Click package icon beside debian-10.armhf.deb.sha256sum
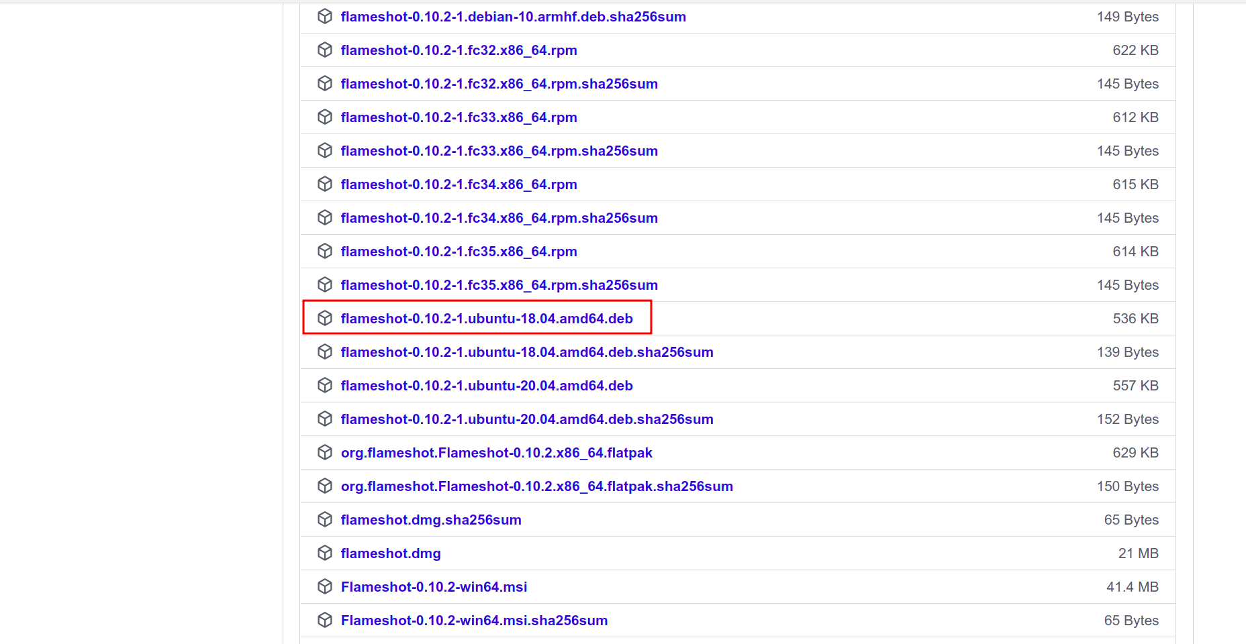Viewport: 1246px width, 644px height. click(x=325, y=16)
